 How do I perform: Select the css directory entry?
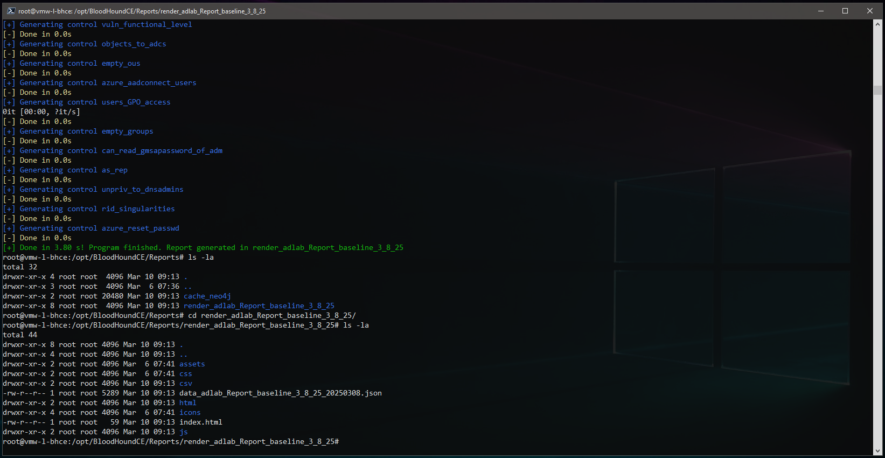click(185, 373)
